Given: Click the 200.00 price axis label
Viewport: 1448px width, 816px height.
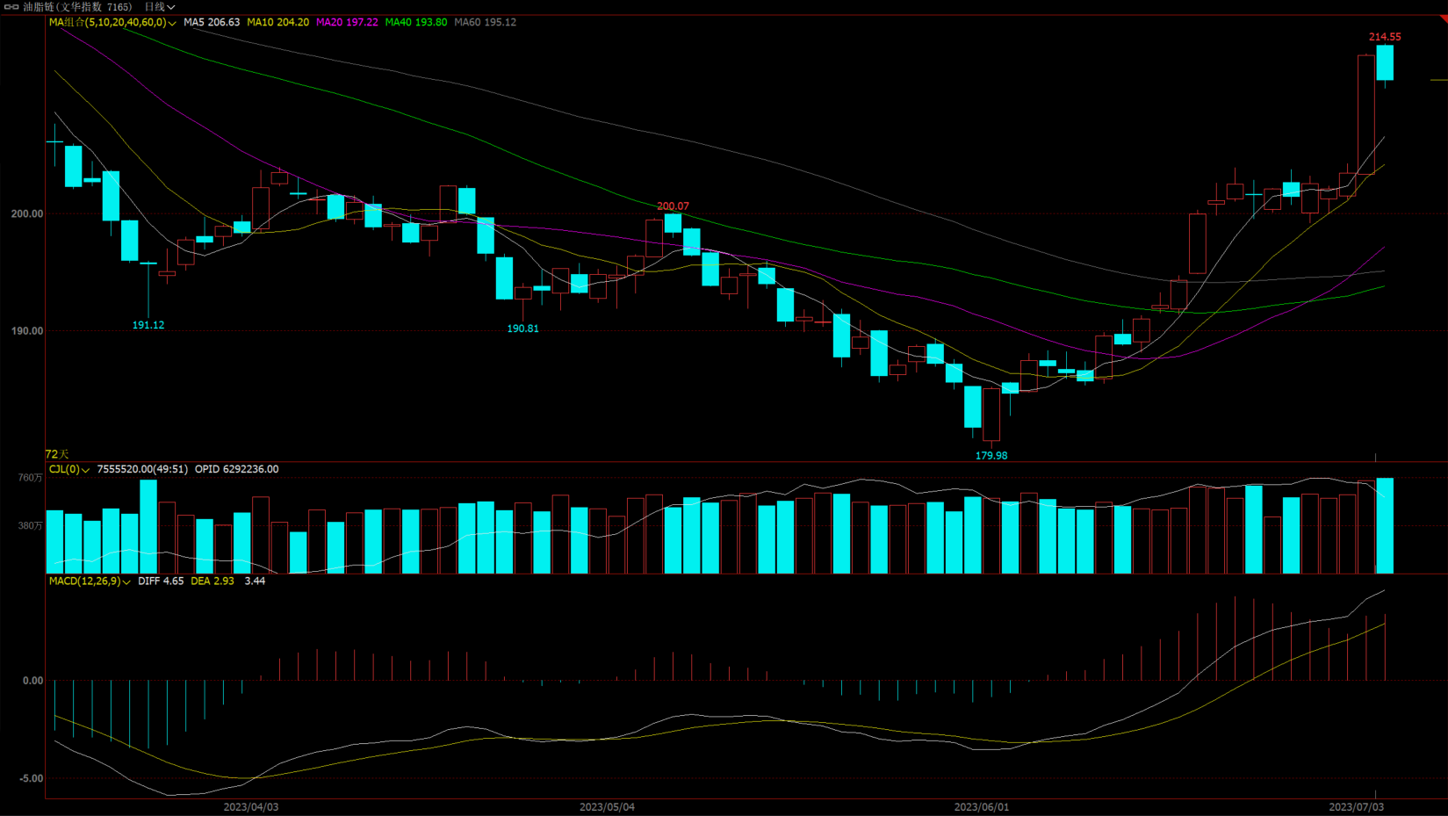Looking at the screenshot, I should click(x=26, y=214).
